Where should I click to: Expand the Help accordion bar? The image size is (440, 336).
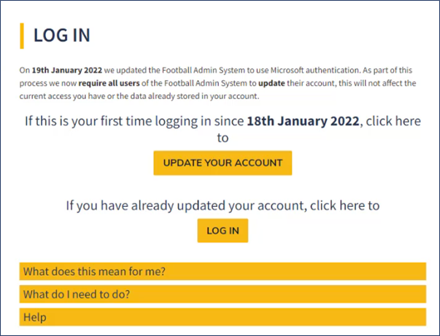click(x=222, y=317)
